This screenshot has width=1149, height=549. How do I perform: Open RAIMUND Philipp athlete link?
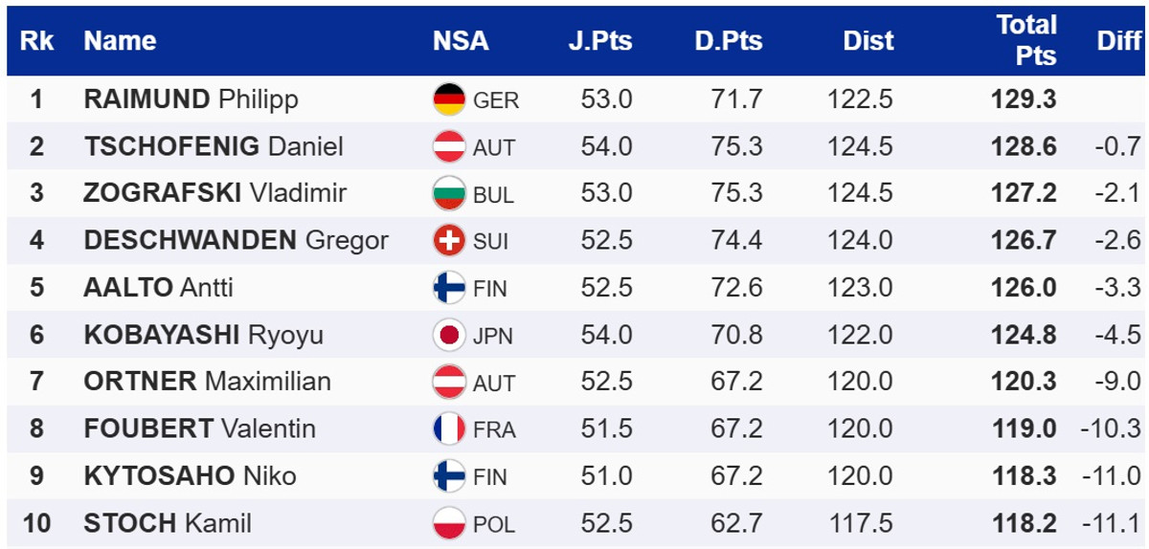point(191,99)
